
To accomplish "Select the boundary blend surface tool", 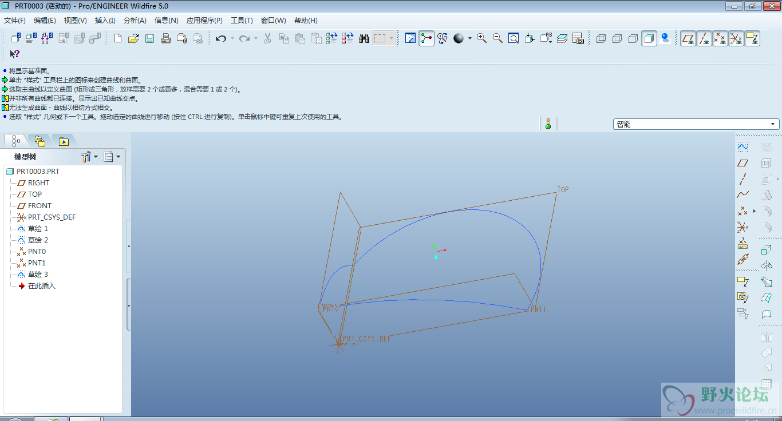I will [767, 298].
